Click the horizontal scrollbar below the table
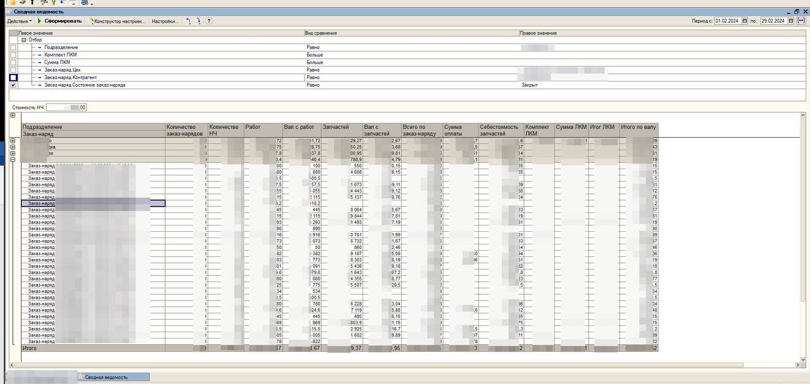 [x=405, y=364]
